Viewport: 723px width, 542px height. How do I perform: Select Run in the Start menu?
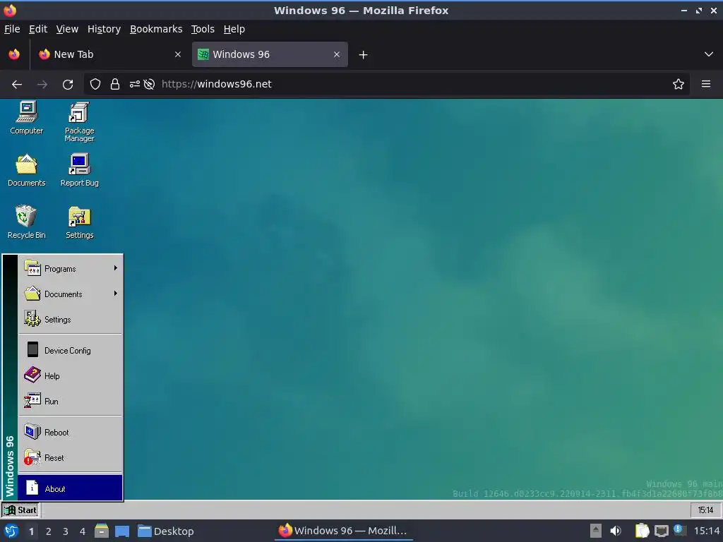pos(71,401)
